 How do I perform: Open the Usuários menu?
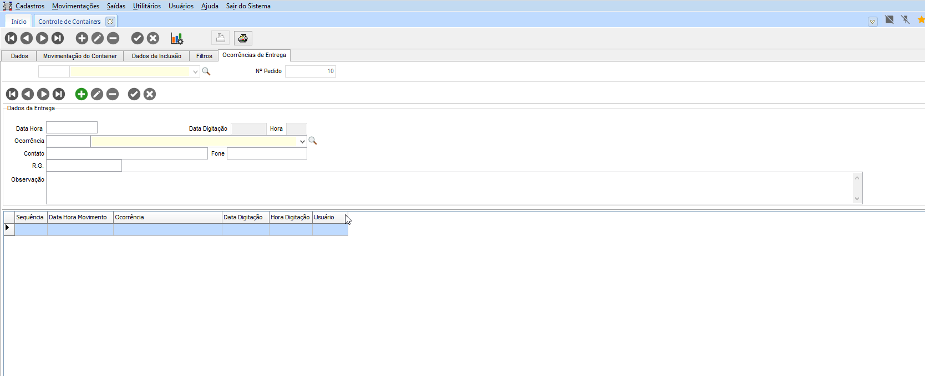[x=181, y=6]
